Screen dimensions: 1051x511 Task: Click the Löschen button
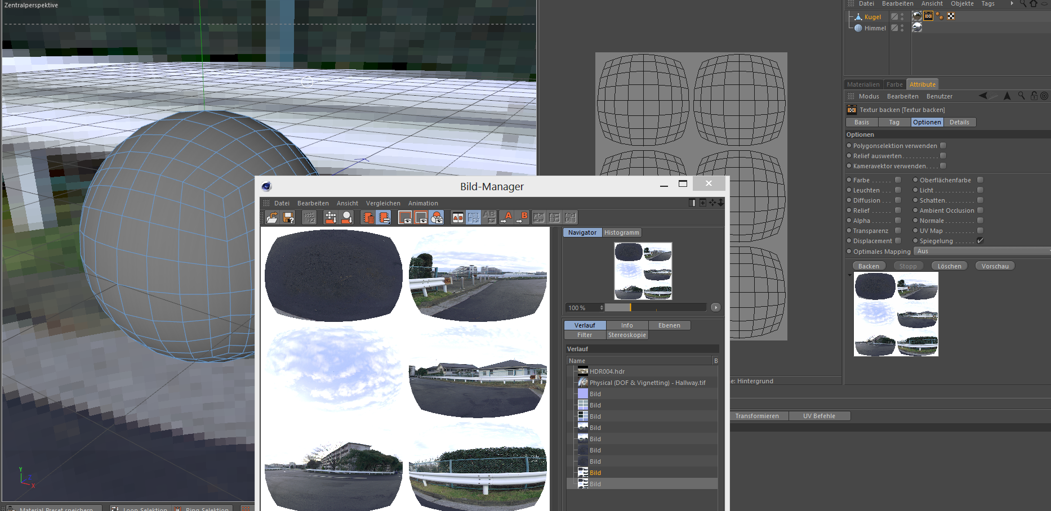pos(949,266)
